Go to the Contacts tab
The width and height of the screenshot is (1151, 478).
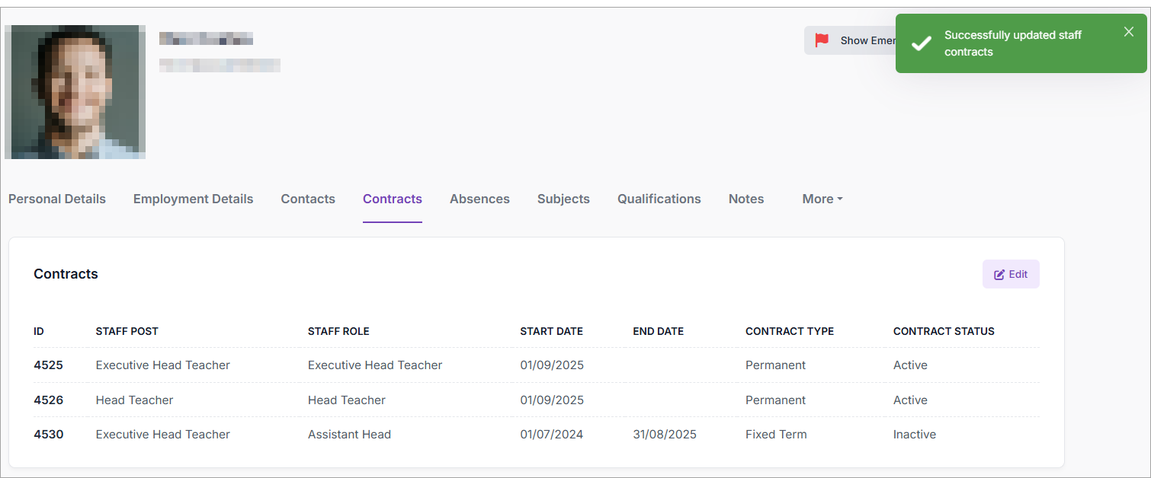click(308, 199)
